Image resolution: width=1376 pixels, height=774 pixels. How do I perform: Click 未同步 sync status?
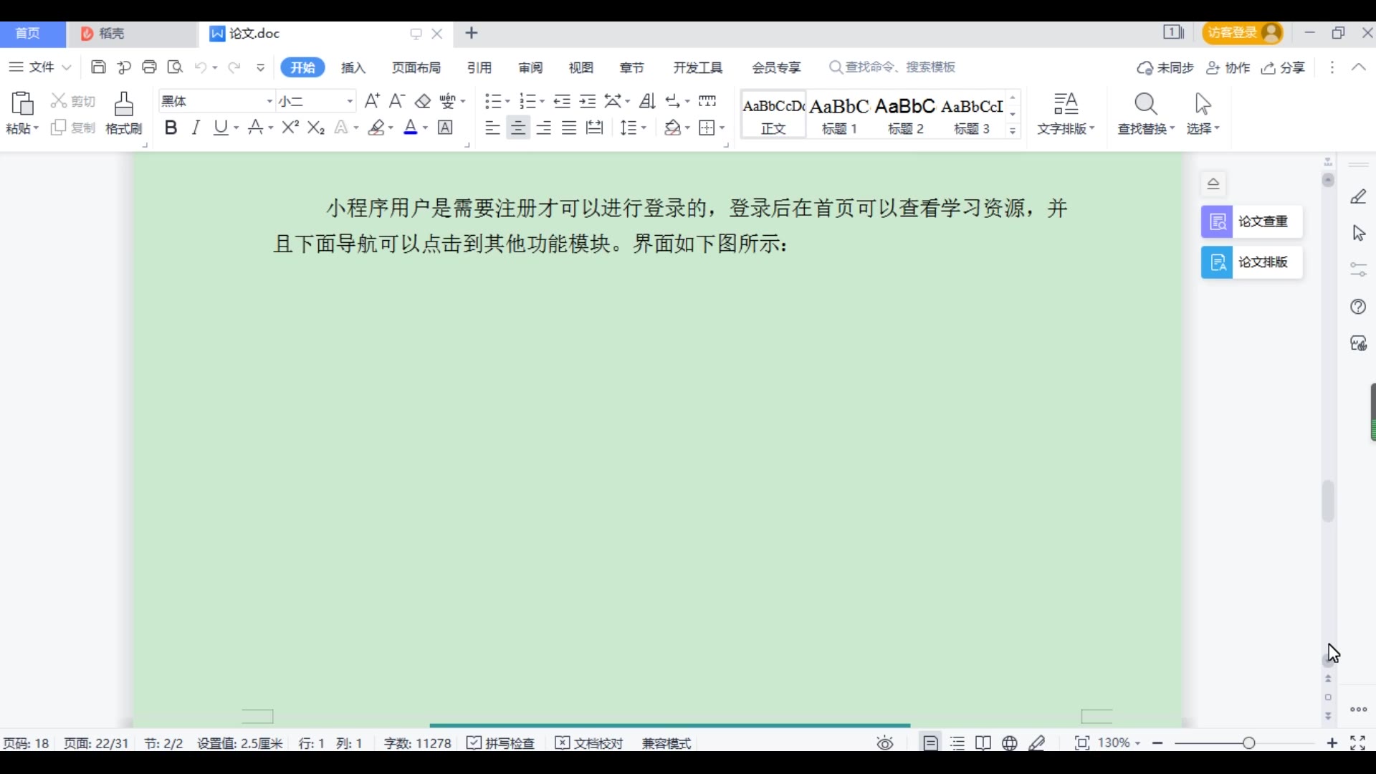[1165, 67]
